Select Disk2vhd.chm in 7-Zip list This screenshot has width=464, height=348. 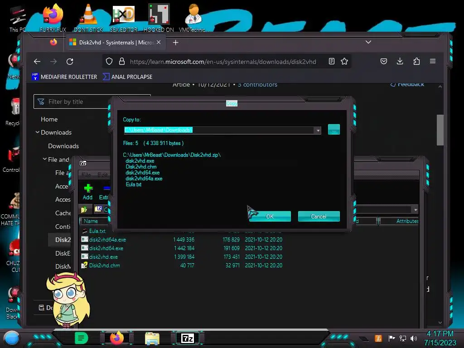point(105,265)
